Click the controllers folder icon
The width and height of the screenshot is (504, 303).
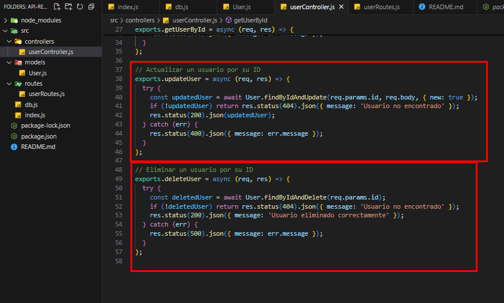point(18,41)
